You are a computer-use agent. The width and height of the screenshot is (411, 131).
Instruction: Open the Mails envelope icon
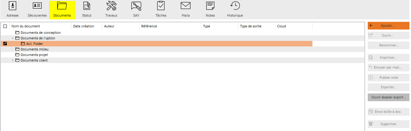pyautogui.click(x=185, y=6)
